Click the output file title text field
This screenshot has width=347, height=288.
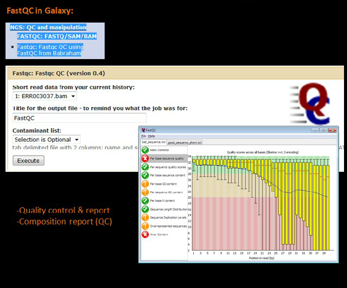click(79, 118)
